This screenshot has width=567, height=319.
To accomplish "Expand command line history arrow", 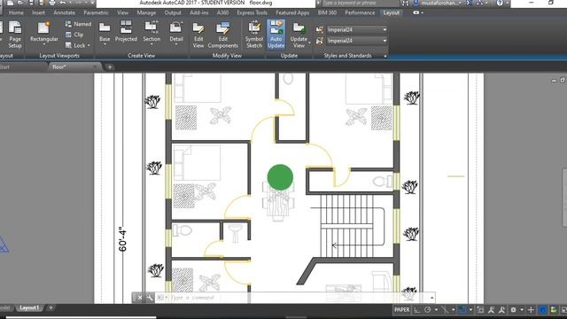I will point(431,298).
